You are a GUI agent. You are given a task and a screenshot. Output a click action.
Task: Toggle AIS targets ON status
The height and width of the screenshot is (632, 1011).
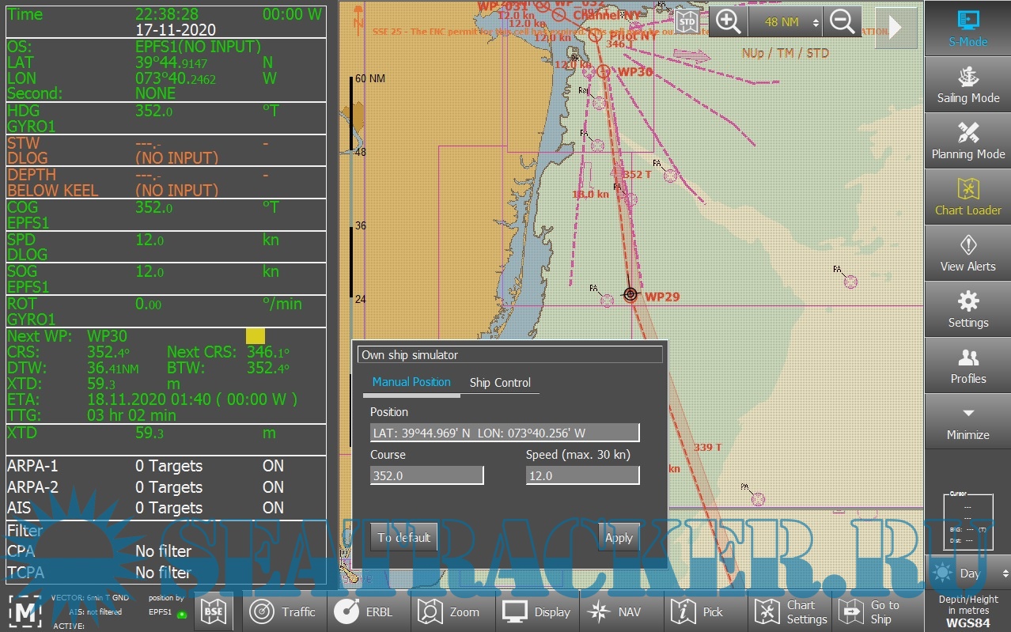pos(273,508)
